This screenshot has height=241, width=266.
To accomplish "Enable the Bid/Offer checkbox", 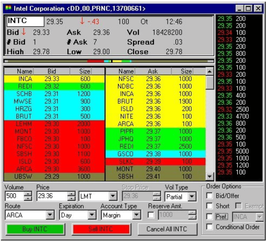I will pyautogui.click(x=210, y=196).
